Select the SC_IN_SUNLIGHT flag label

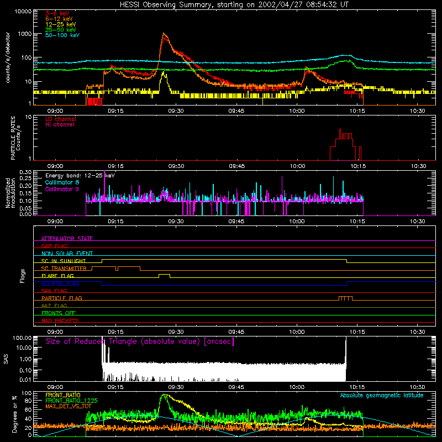[x=64, y=261]
